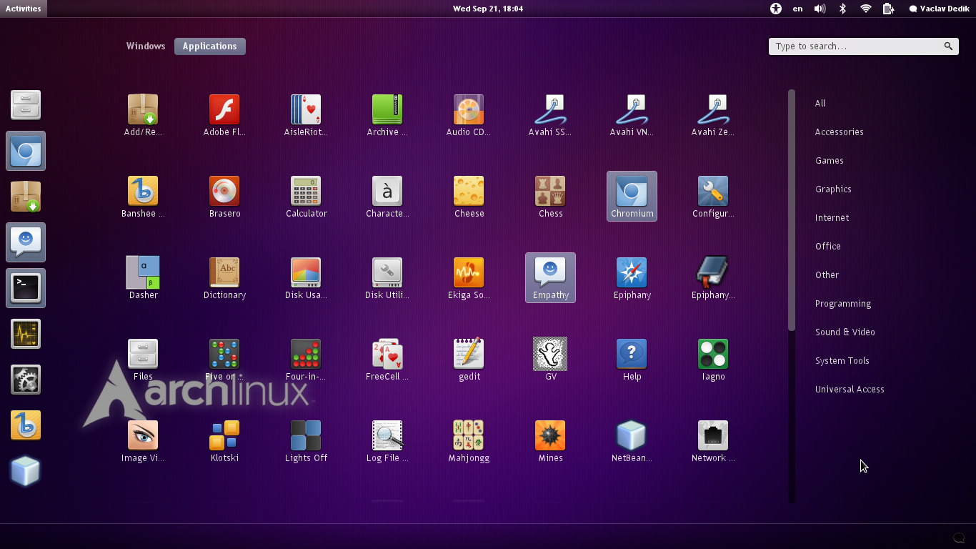The width and height of the screenshot is (976, 549).
Task: Filter by Graphics category
Action: tap(833, 189)
